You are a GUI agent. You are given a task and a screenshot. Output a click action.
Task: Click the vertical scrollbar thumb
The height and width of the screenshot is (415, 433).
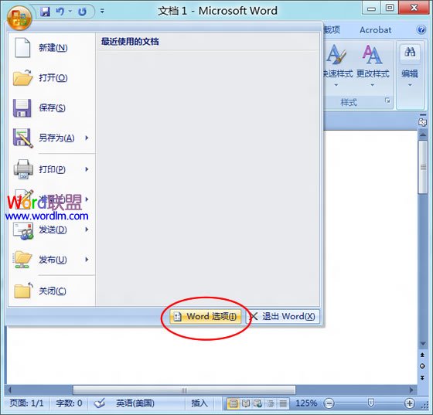[423, 167]
